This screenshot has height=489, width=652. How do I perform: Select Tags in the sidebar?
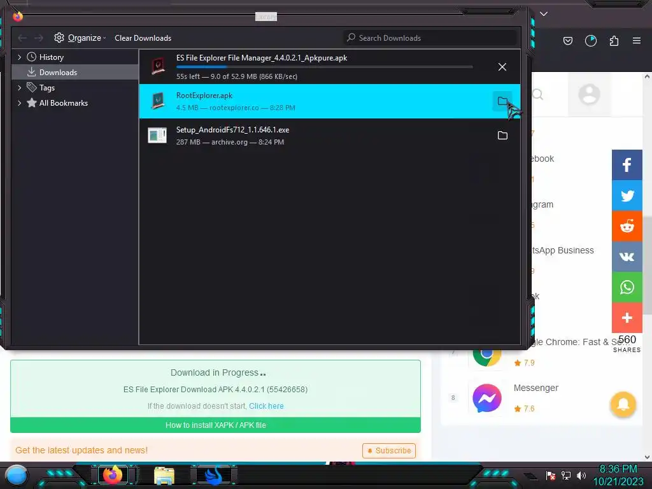(x=47, y=88)
